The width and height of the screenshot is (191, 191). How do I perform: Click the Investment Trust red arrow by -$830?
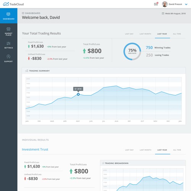coord(25,179)
